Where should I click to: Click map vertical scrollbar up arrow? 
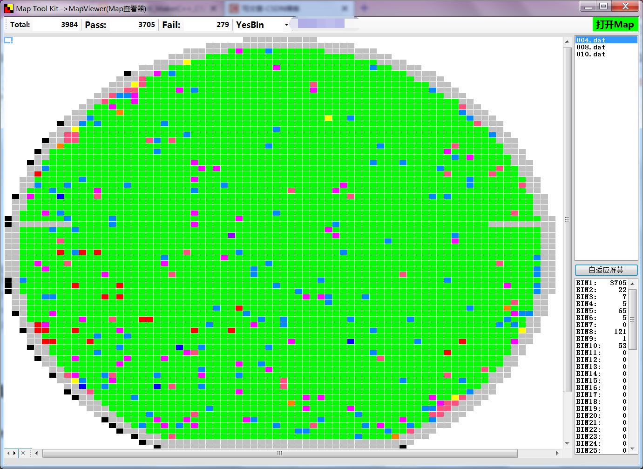point(567,41)
